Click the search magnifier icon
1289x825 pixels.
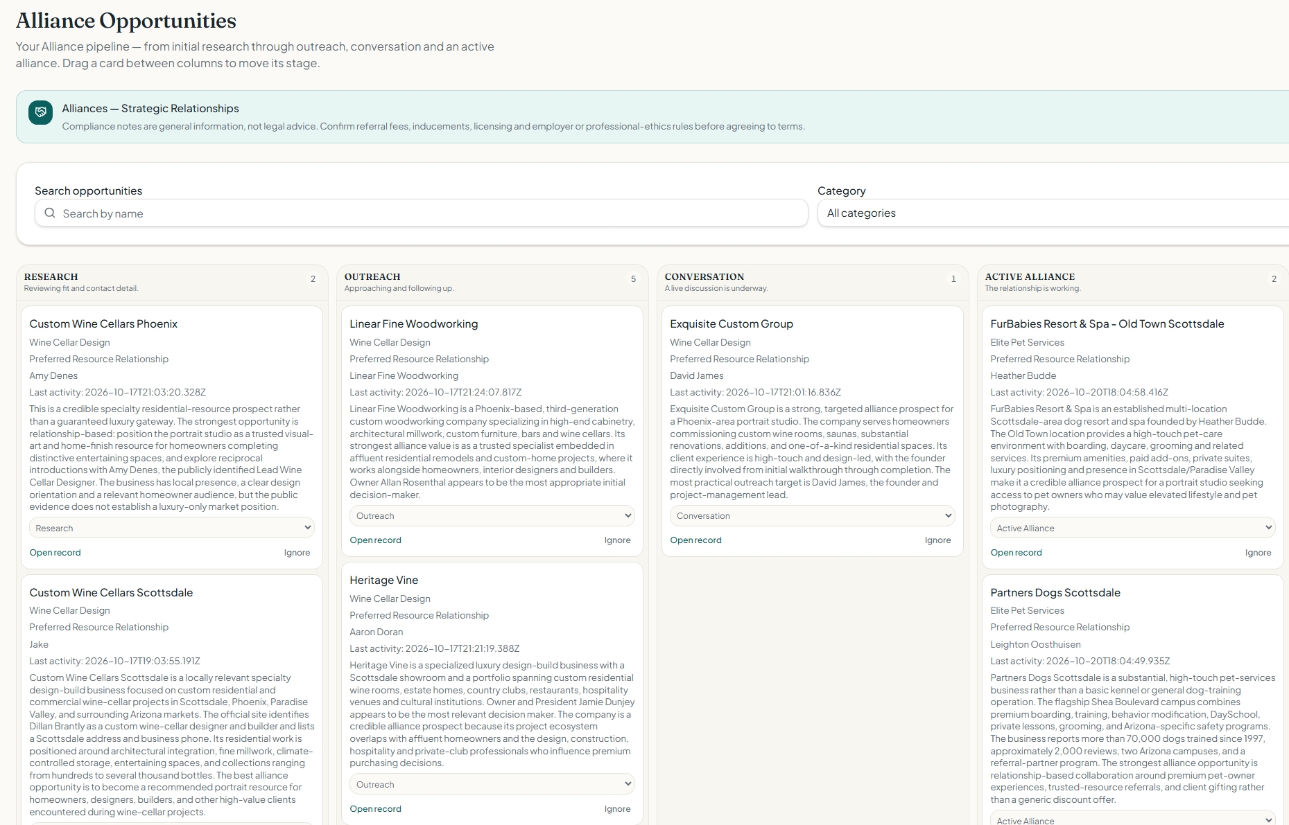click(50, 213)
